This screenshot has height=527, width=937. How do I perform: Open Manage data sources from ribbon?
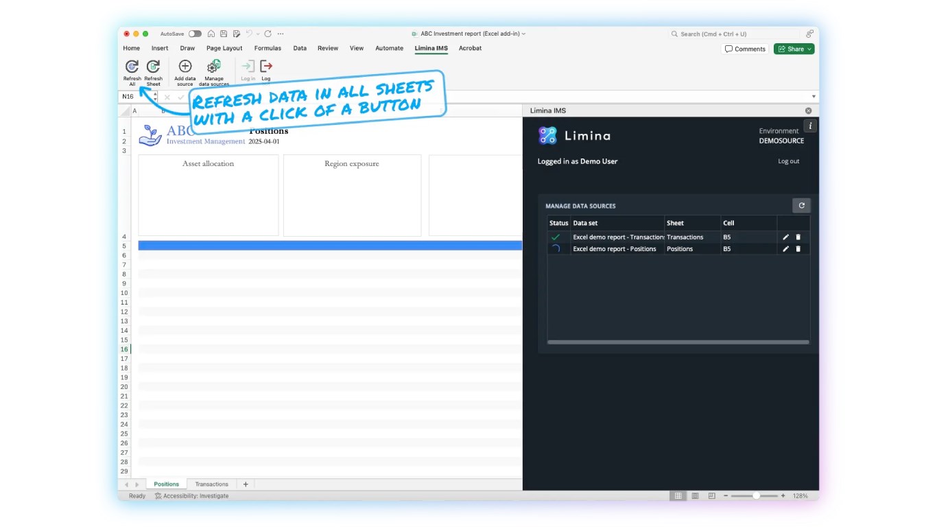pyautogui.click(x=214, y=66)
